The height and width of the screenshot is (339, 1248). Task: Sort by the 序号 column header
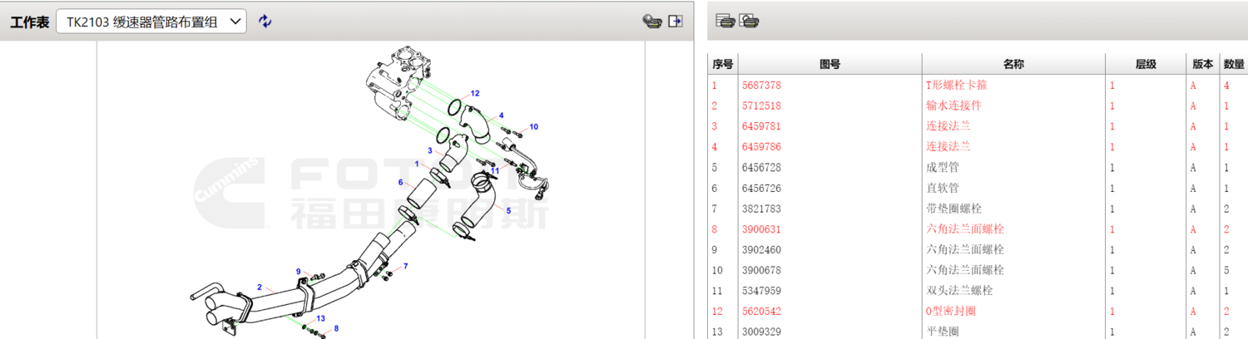coord(722,64)
